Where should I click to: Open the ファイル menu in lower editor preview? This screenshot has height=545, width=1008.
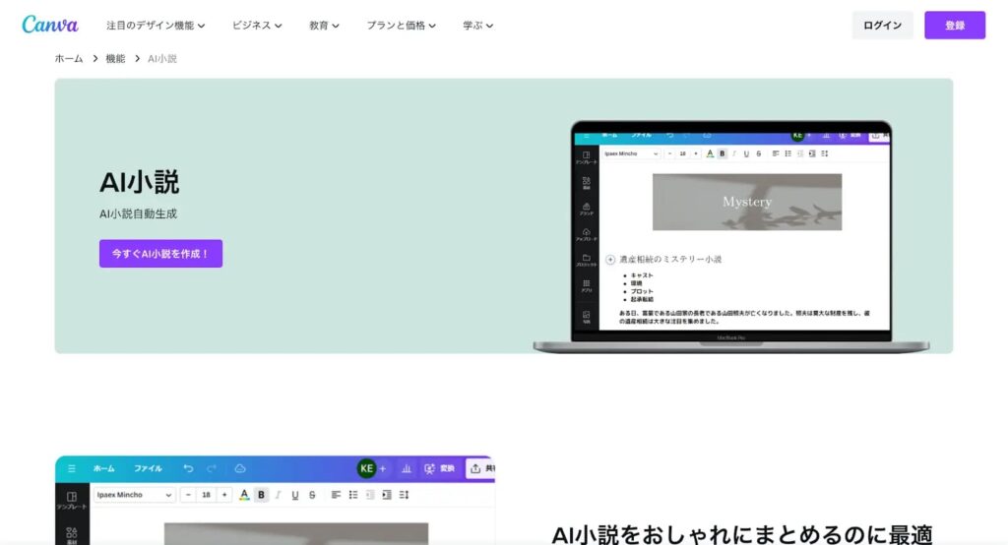click(148, 468)
